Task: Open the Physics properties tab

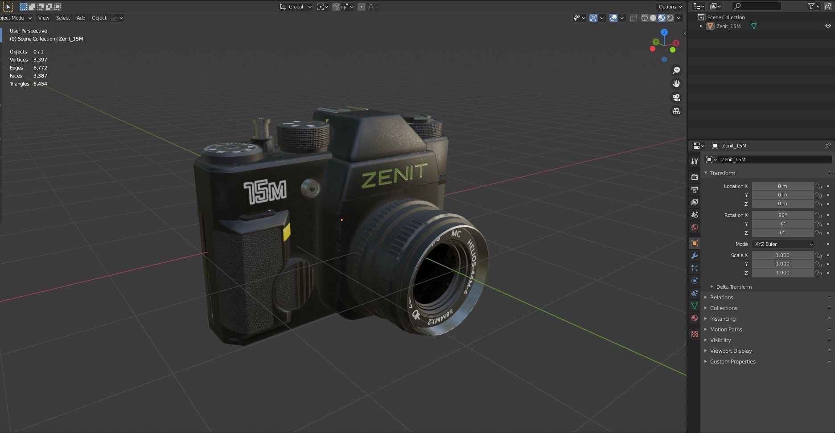Action: [694, 281]
